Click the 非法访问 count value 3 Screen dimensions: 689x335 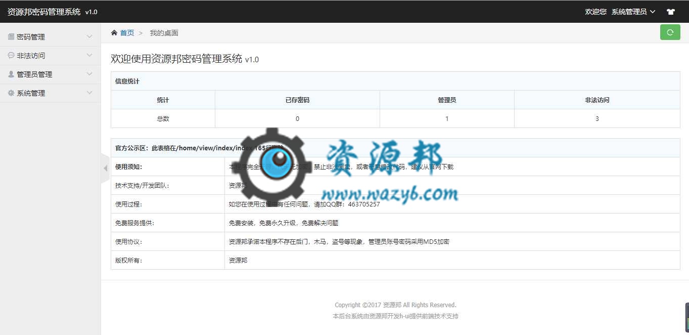tap(597, 119)
